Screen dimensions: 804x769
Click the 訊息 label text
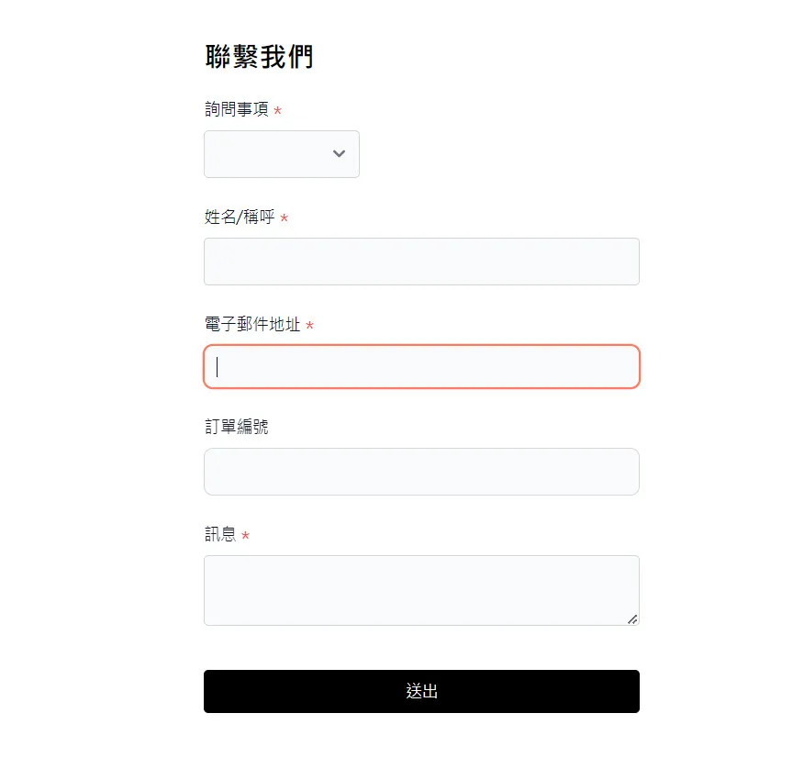click(x=220, y=534)
